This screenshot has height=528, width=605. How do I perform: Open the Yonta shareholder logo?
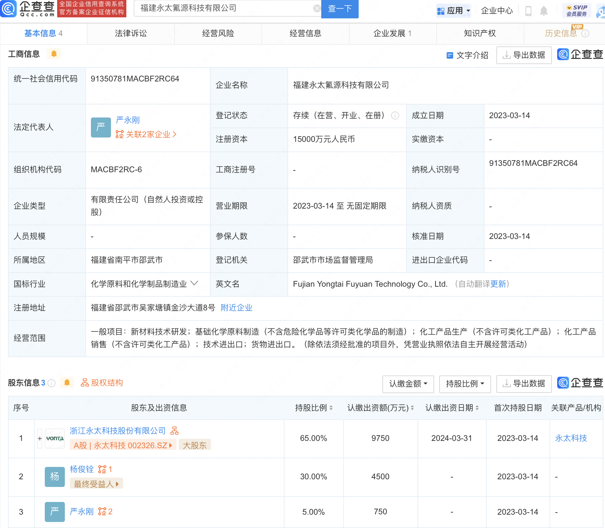tap(55, 439)
